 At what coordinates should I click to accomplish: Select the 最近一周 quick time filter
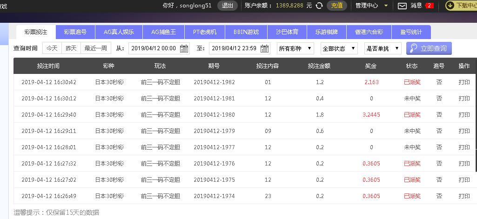95,48
